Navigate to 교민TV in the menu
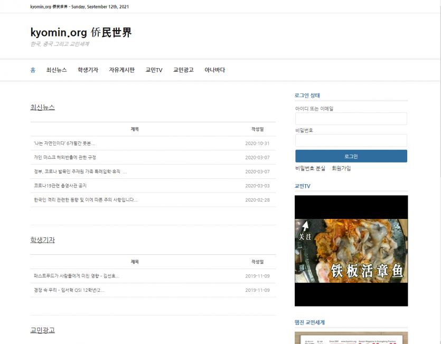The image size is (441, 344). coord(154,70)
